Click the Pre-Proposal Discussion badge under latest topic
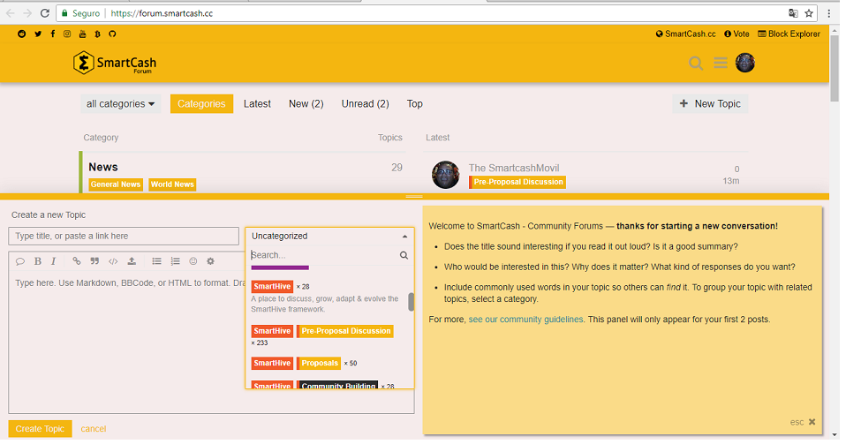Screen dimensions: 846x444 point(517,182)
